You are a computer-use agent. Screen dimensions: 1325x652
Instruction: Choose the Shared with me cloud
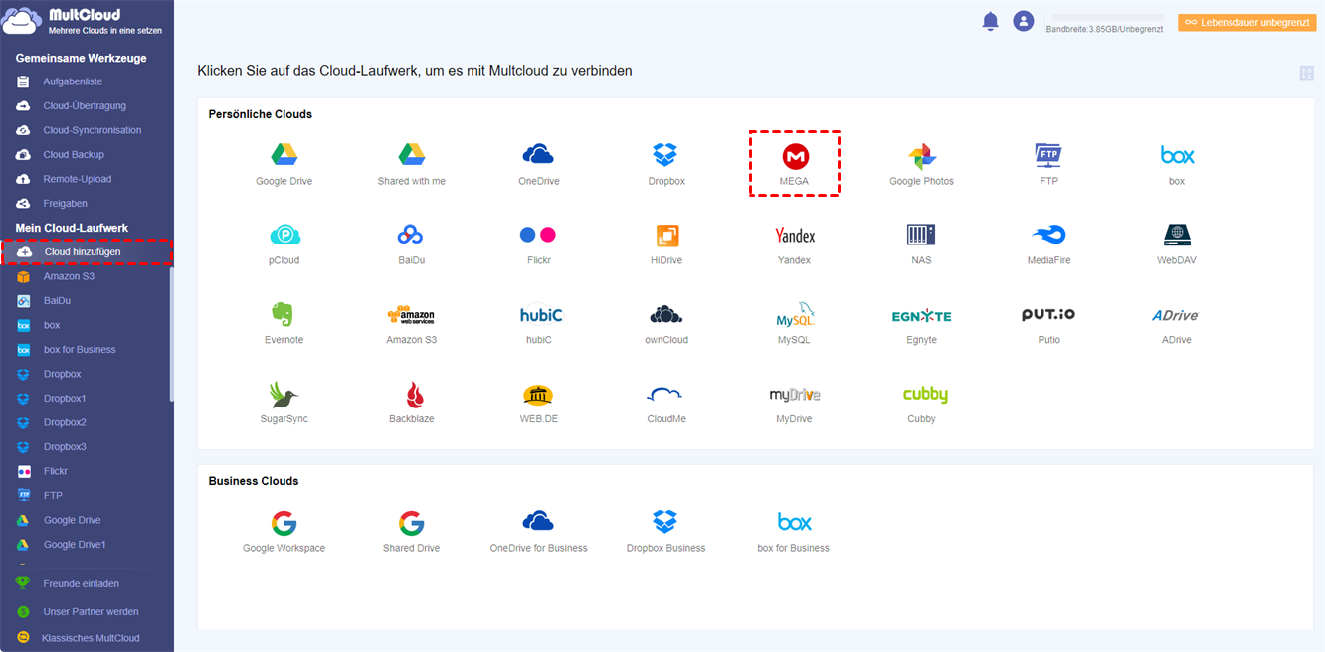click(412, 155)
